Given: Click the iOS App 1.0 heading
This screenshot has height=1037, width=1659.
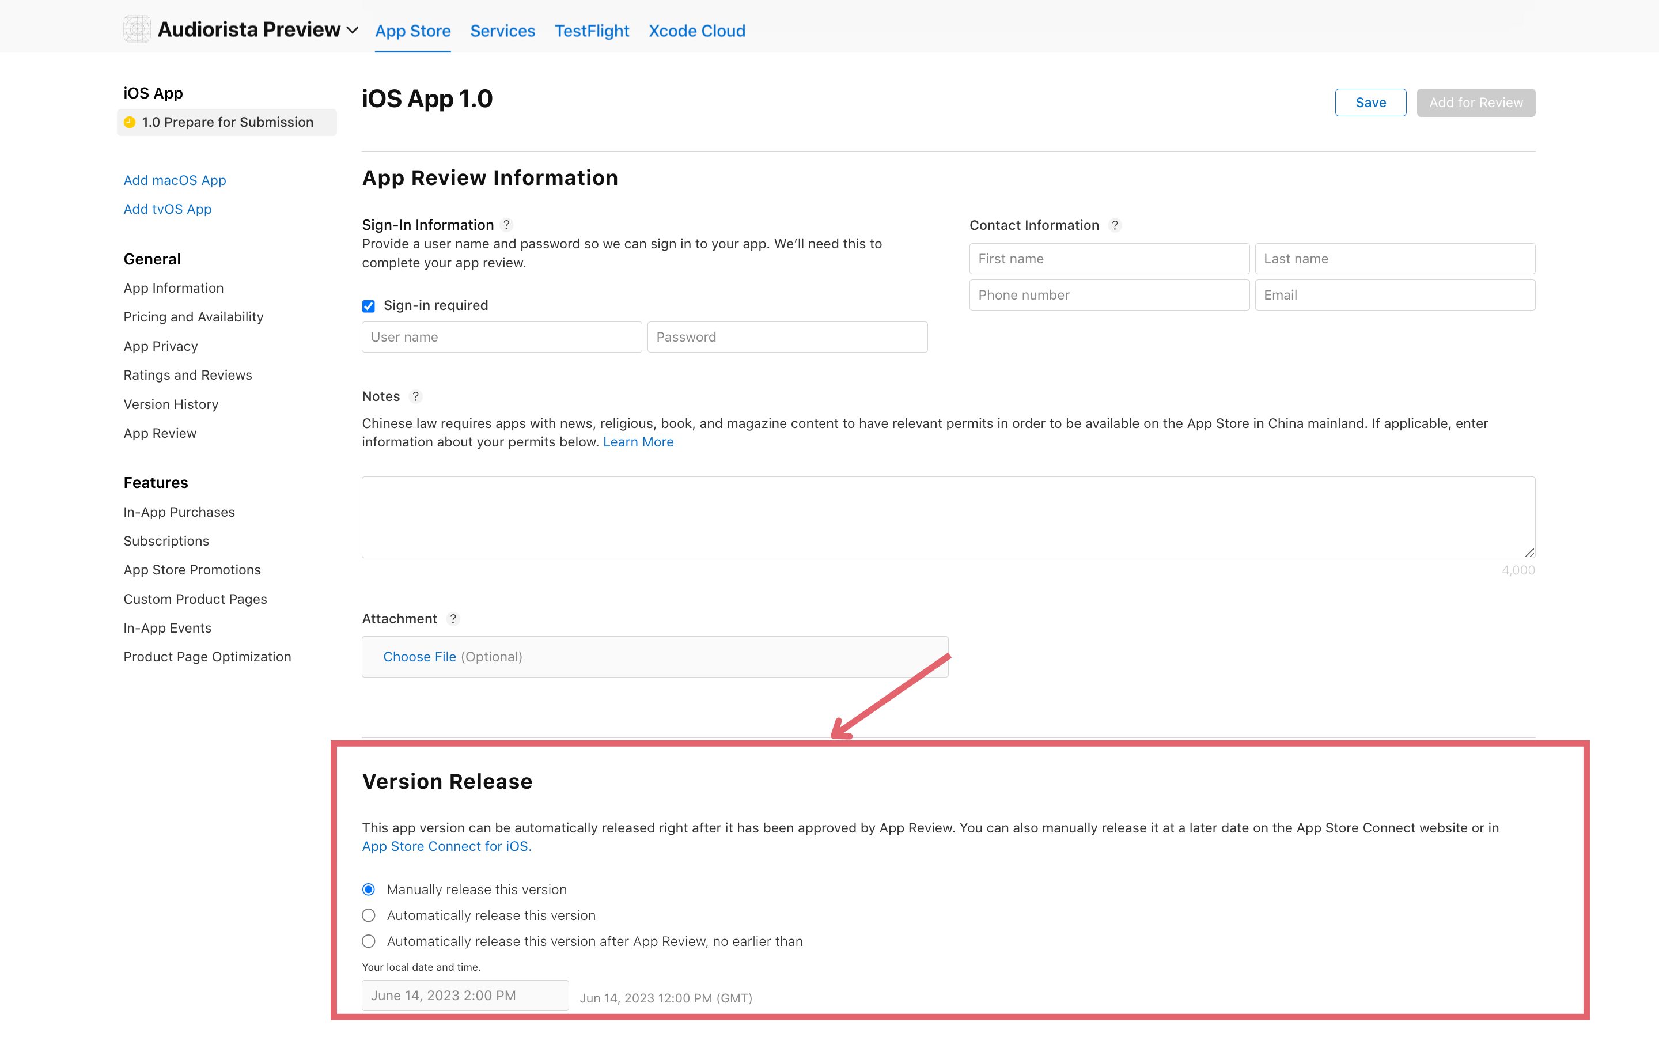Looking at the screenshot, I should (427, 99).
